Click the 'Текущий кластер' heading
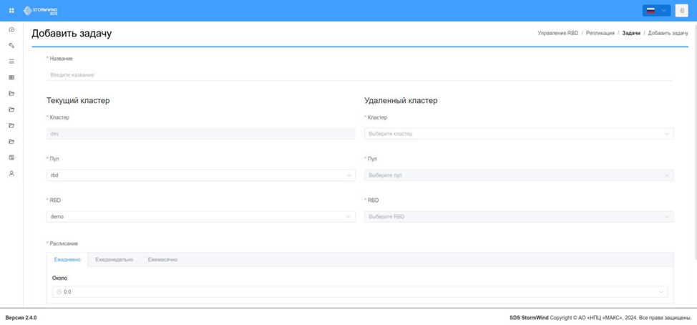This screenshot has height=325, width=697. click(x=78, y=100)
